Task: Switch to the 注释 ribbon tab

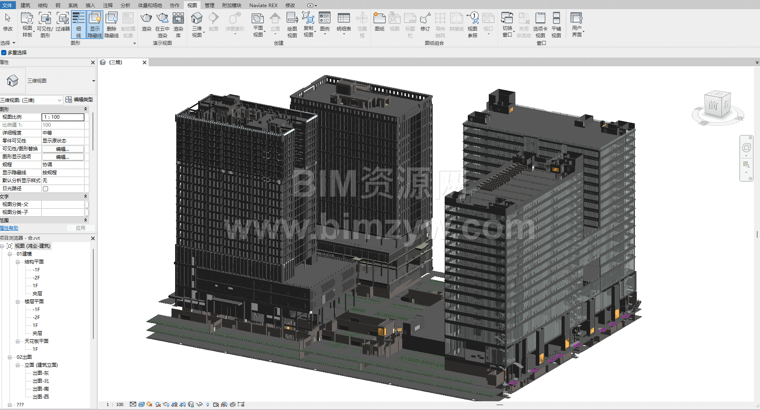Action: point(108,5)
